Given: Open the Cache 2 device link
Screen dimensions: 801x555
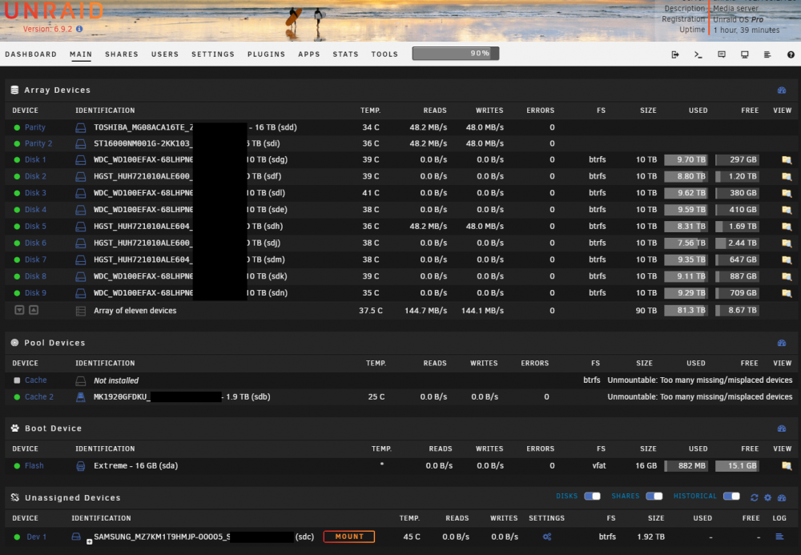Looking at the screenshot, I should pos(38,396).
